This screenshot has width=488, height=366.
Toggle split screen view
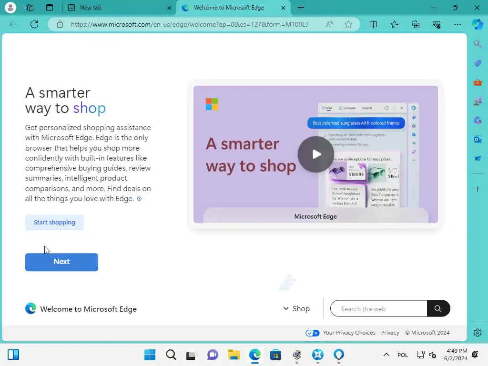click(x=373, y=24)
